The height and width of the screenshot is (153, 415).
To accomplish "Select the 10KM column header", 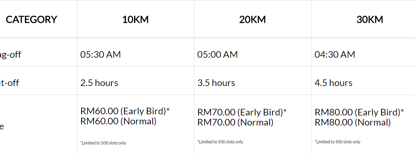I will point(135,19).
